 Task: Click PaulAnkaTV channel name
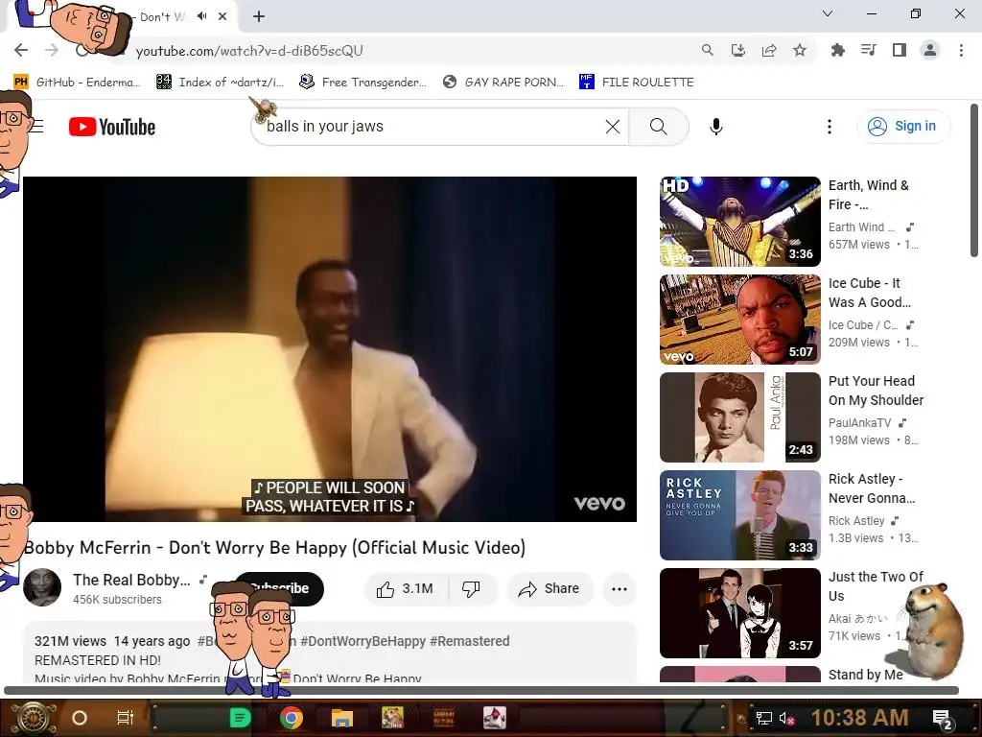click(859, 423)
